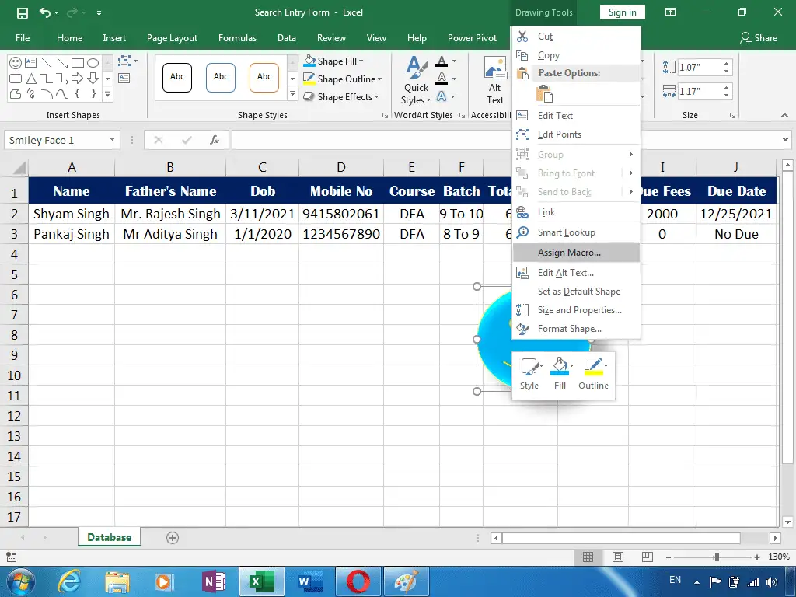Open the Name Box dropdown arrow
The width and height of the screenshot is (796, 597).
[x=112, y=140]
